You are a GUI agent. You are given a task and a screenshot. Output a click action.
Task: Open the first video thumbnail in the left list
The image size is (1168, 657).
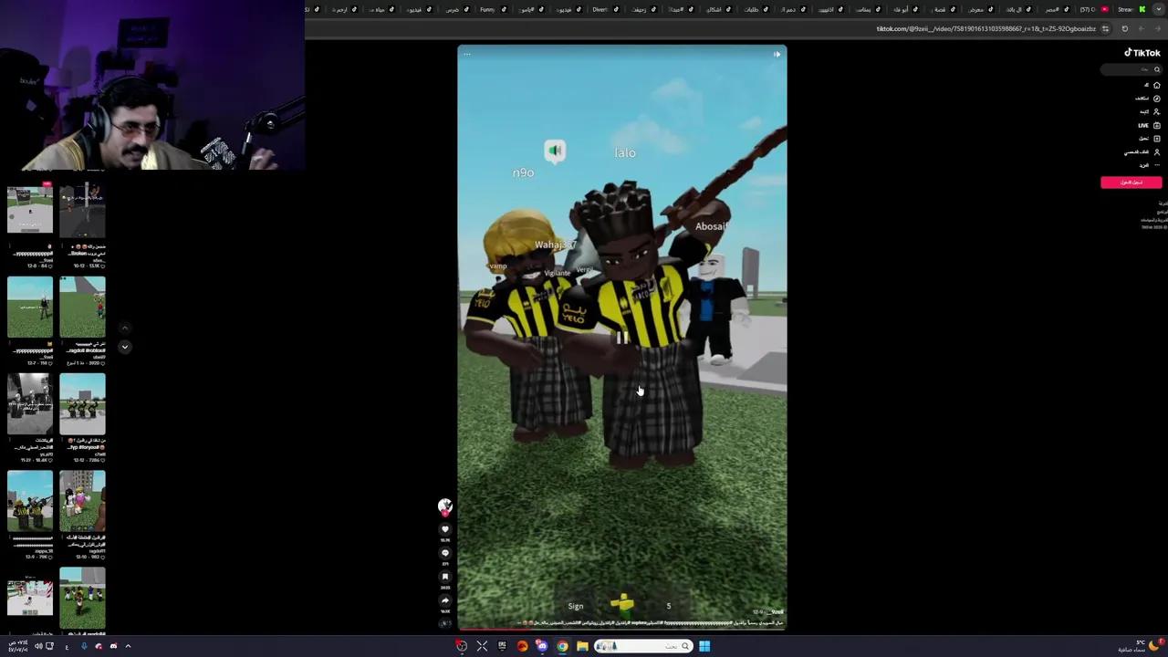(x=30, y=211)
